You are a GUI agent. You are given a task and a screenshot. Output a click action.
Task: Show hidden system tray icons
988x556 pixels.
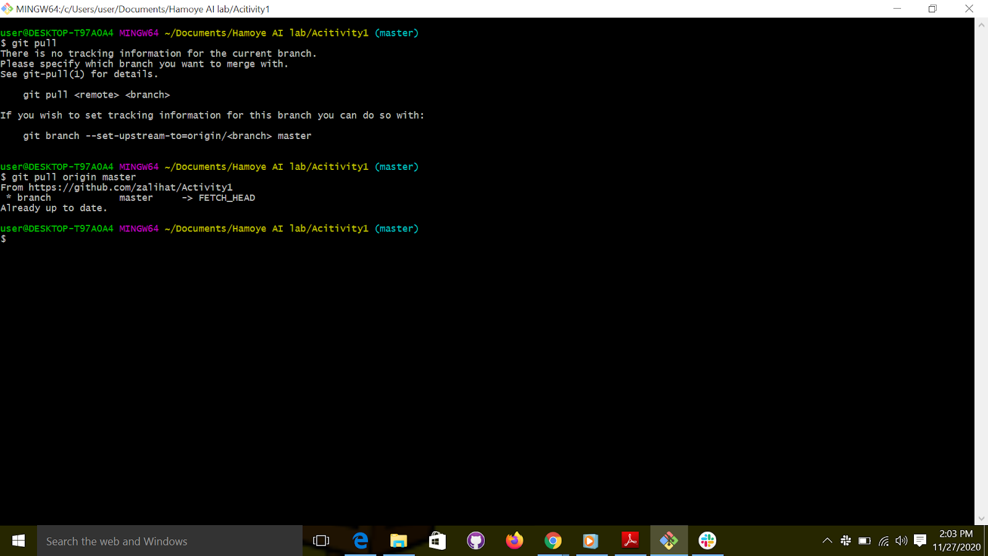click(x=827, y=541)
